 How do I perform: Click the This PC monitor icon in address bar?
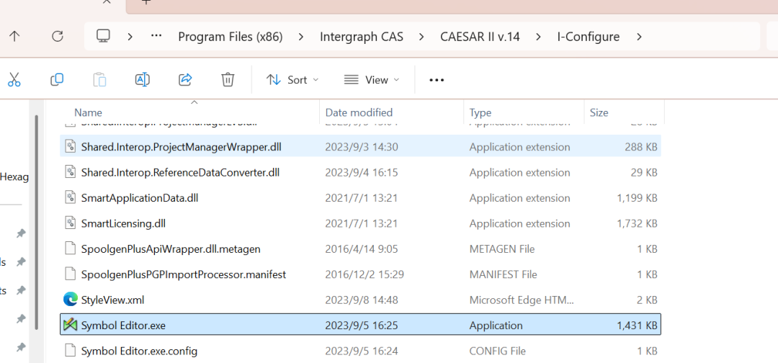pyautogui.click(x=103, y=36)
